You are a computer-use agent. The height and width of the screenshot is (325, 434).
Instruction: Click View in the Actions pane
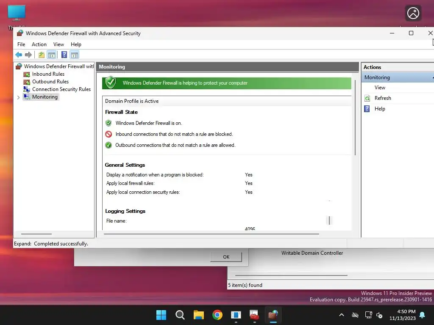point(380,88)
